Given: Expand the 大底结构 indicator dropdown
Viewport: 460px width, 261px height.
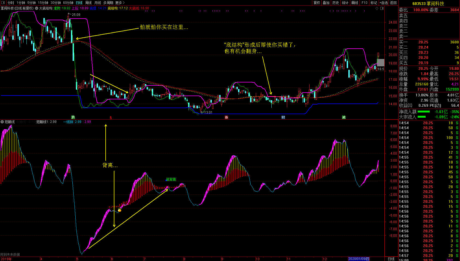Looking at the screenshot, I should point(37,8).
